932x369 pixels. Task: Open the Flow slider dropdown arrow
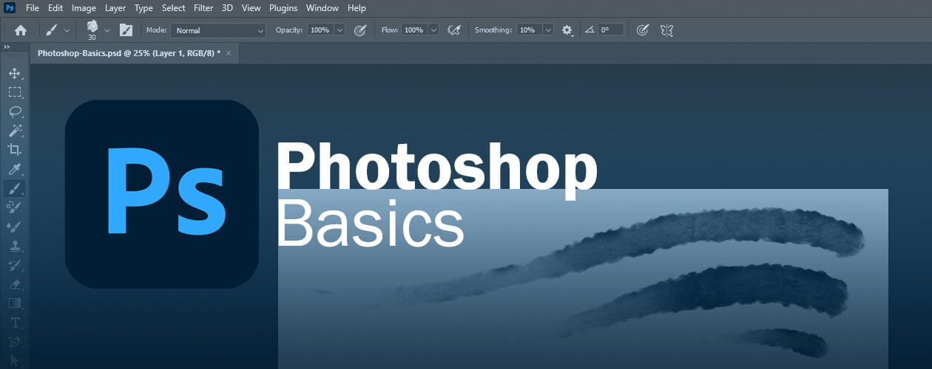click(x=433, y=30)
